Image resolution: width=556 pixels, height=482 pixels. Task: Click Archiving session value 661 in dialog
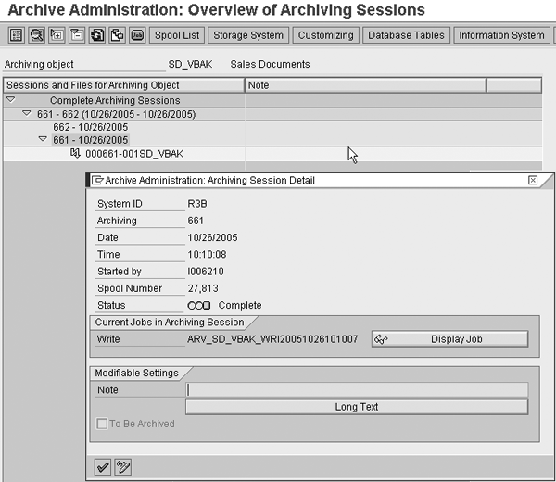(196, 221)
